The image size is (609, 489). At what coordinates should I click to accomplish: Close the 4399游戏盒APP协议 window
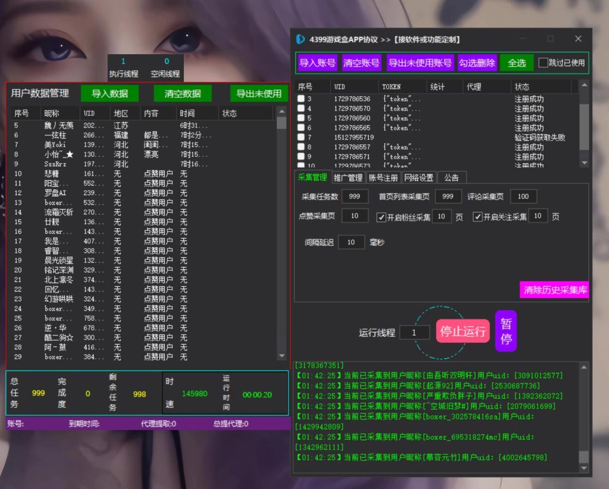[x=578, y=39]
